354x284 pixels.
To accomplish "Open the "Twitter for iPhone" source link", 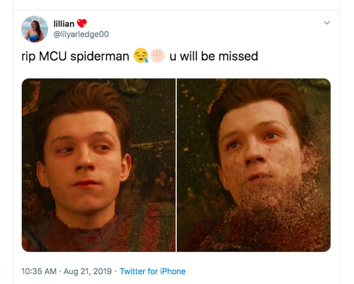I will pos(153,271).
